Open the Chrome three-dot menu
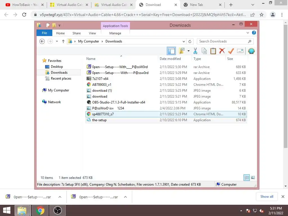 coord(282,15)
